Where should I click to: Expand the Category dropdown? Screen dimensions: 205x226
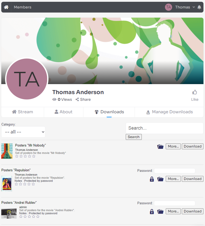23,132
